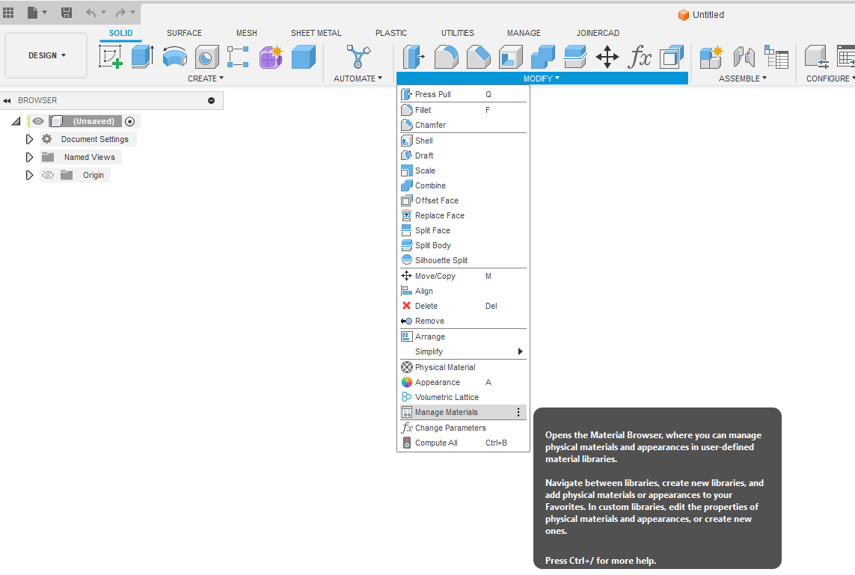Open the CONFIGURE panel dropdown
Screen dimensions: 855x575
click(x=830, y=79)
